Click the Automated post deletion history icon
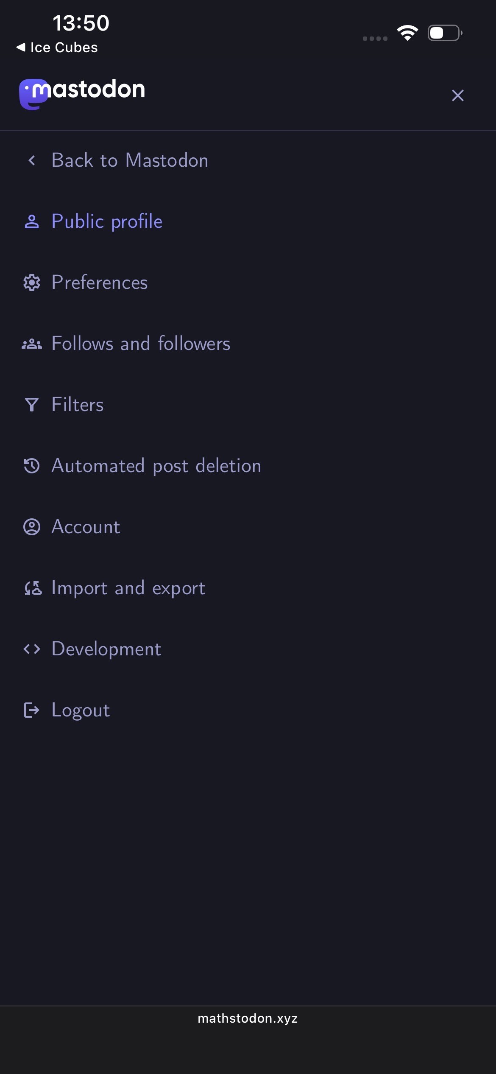The image size is (496, 1074). [x=32, y=466]
